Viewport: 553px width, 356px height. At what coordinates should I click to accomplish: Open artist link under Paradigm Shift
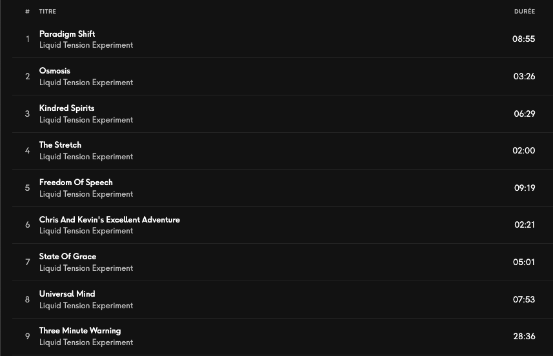(86, 45)
